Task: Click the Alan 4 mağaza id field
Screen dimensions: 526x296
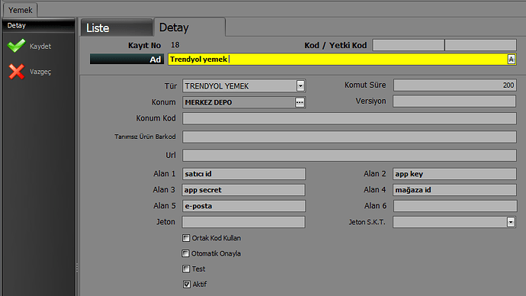Action: [454, 190]
